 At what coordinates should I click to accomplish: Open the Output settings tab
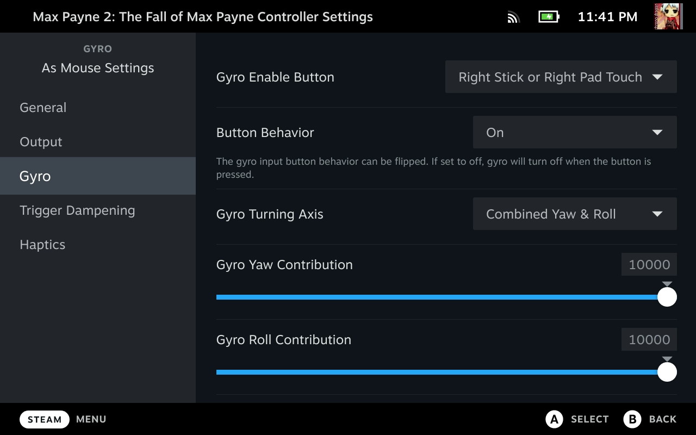point(41,142)
